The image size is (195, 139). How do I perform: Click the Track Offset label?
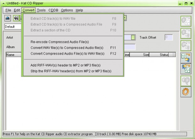point(148,37)
